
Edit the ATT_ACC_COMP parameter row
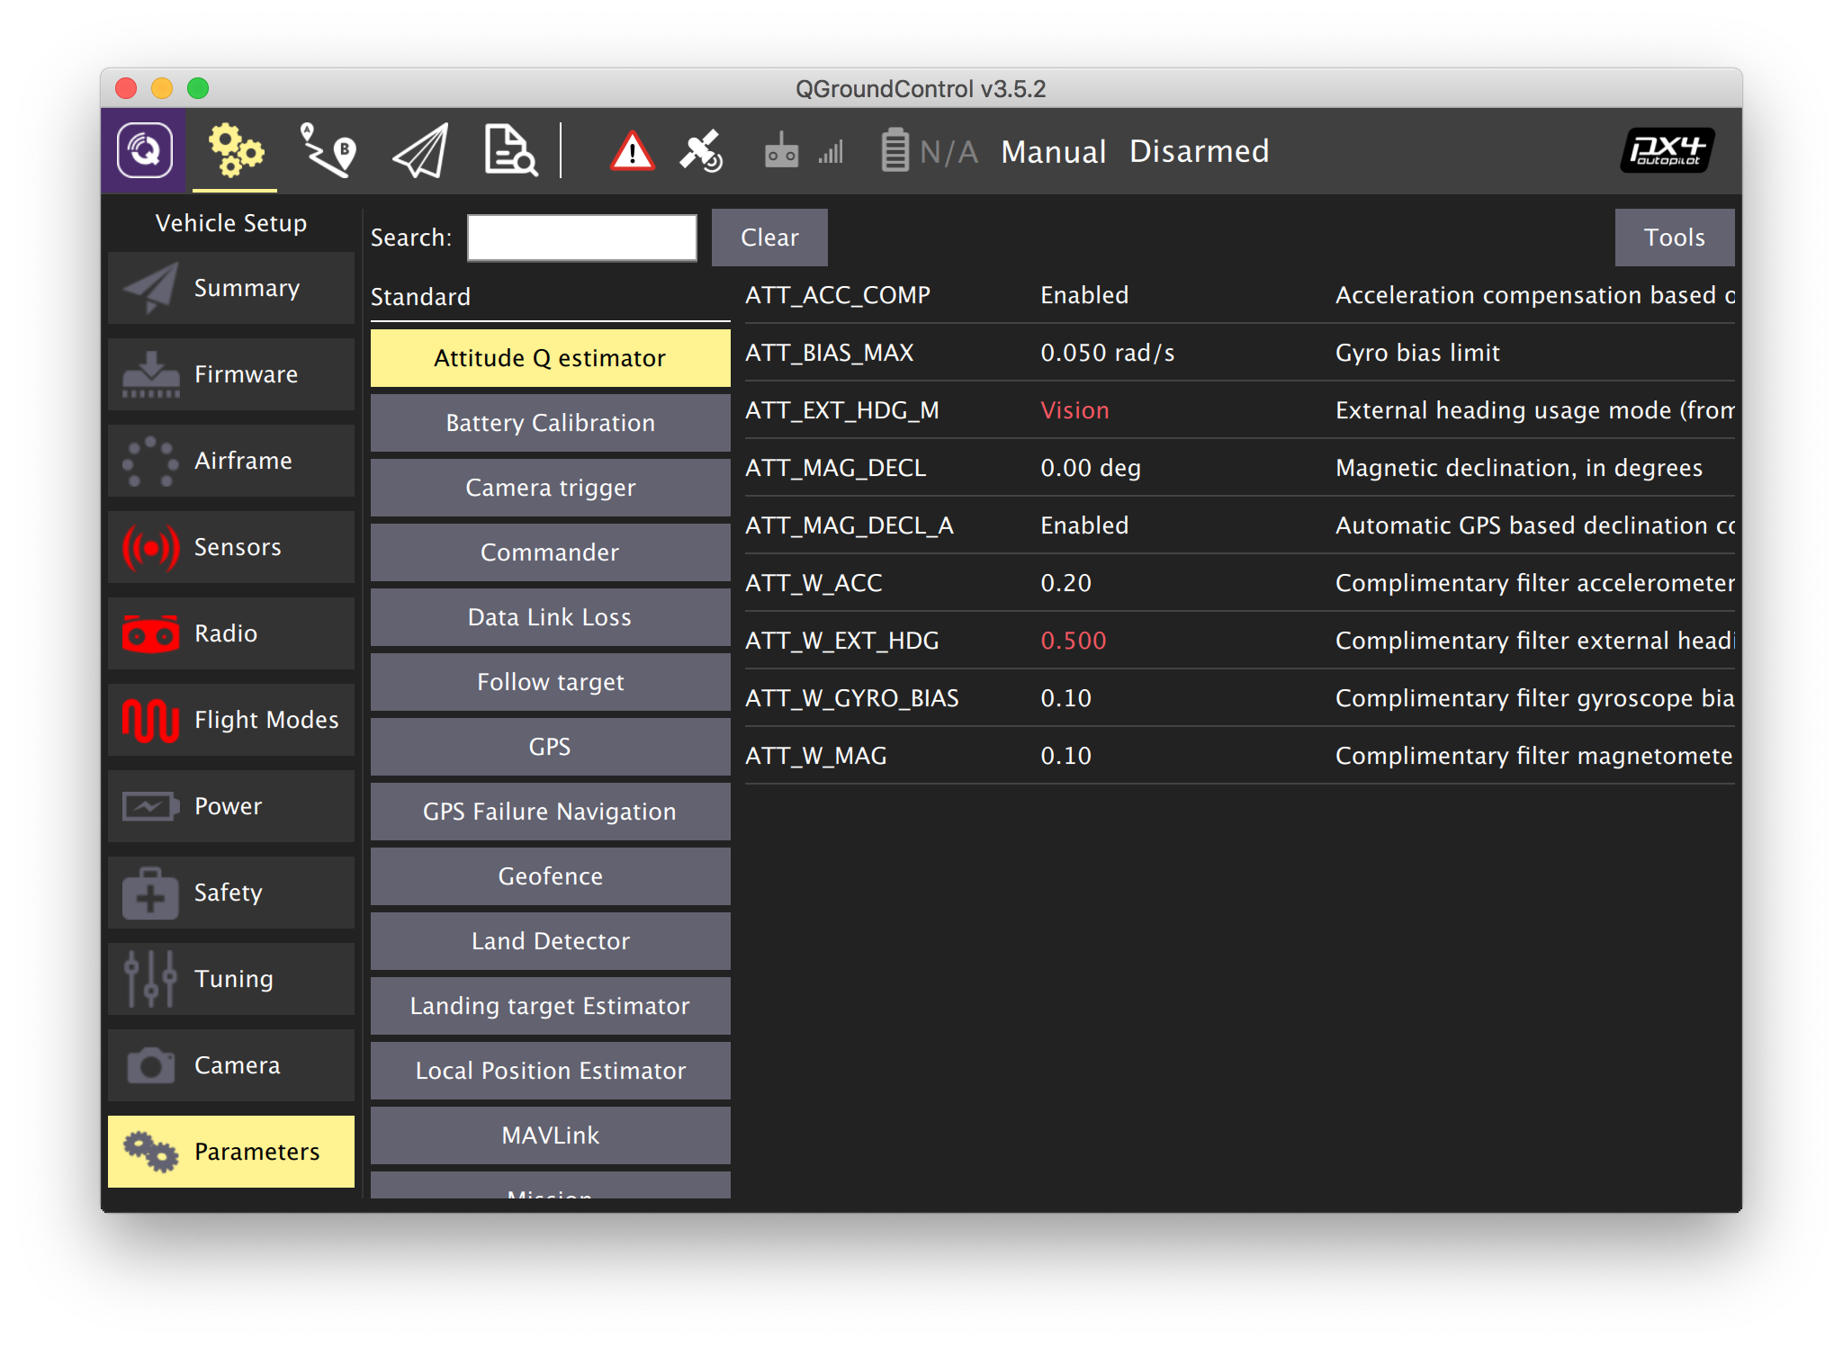click(1240, 295)
